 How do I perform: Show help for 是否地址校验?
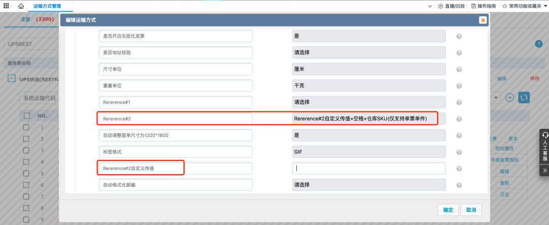point(459,52)
